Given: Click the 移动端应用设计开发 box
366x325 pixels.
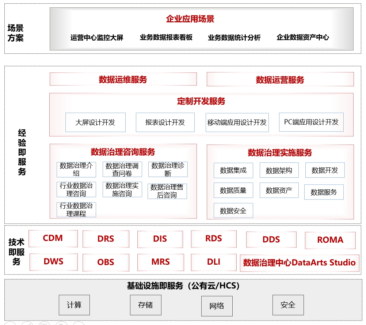Looking at the screenshot, I should coord(237,122).
